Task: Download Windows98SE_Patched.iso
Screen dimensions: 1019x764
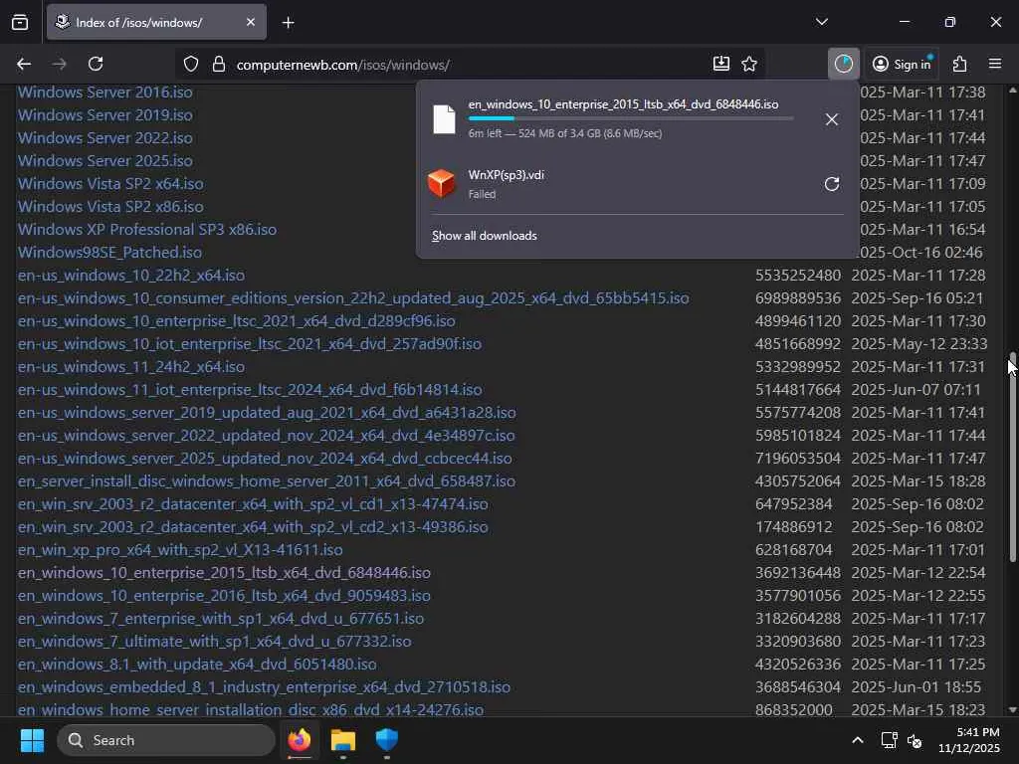Action: (109, 252)
